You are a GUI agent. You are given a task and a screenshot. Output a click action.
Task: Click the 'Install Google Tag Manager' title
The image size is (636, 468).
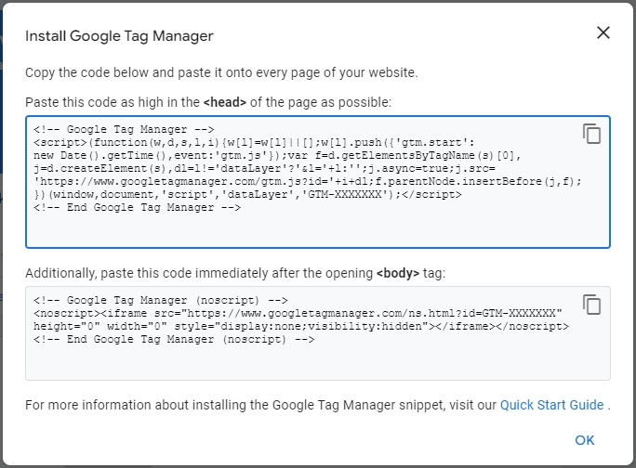tap(119, 36)
